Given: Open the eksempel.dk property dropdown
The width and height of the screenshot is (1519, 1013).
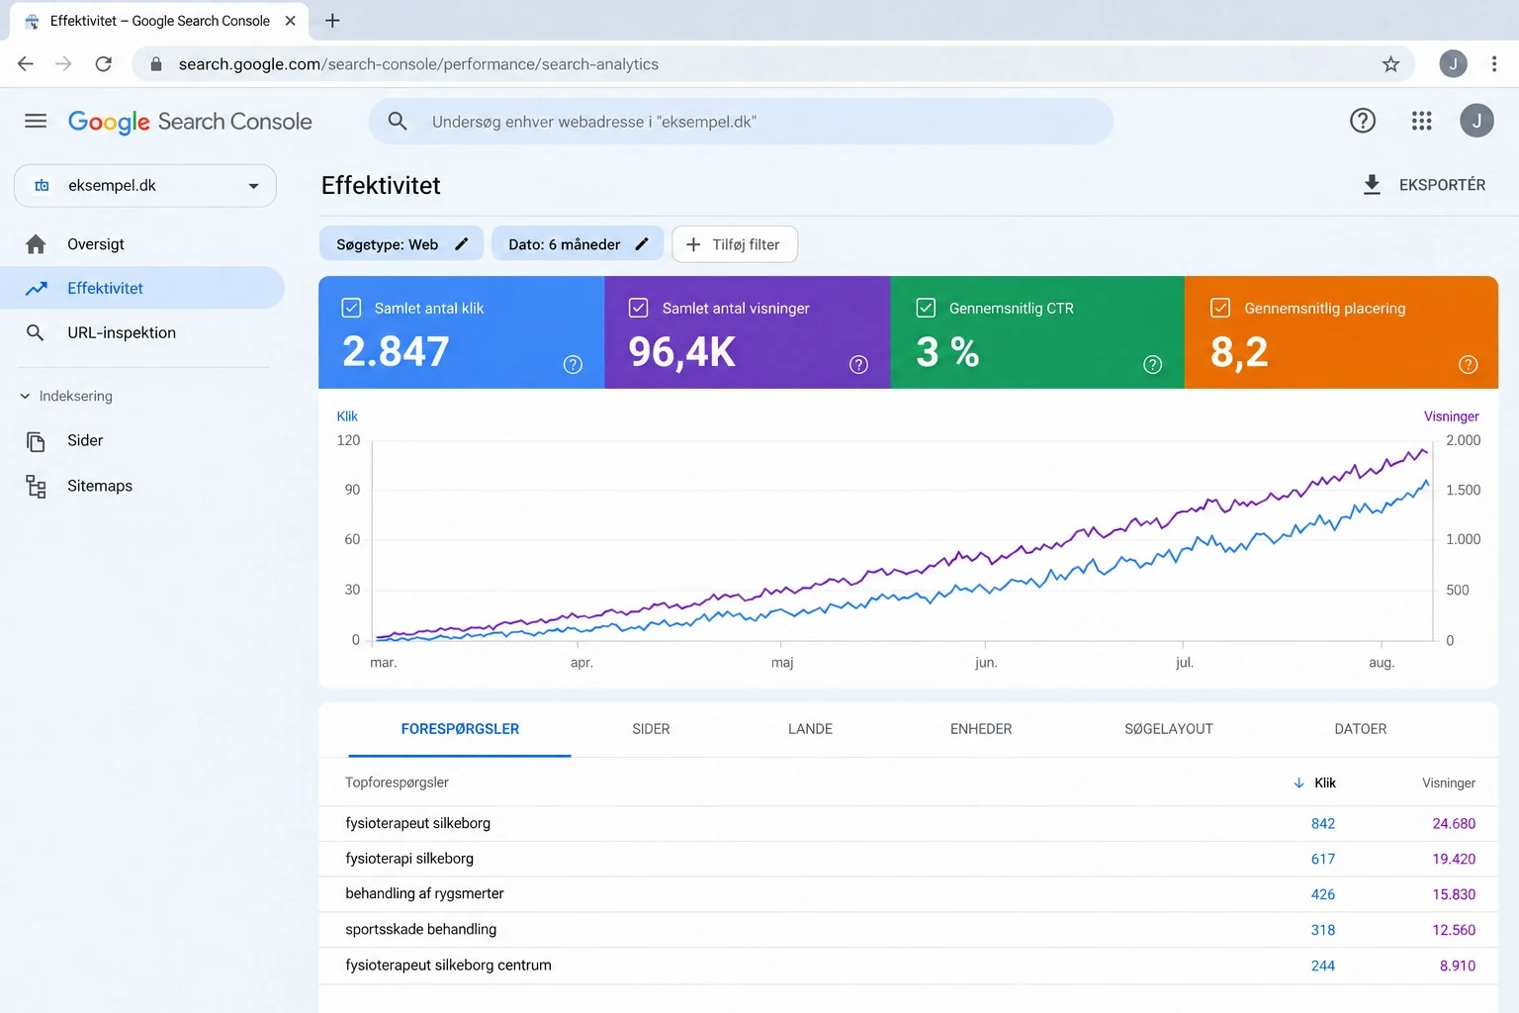Looking at the screenshot, I should click(x=145, y=186).
